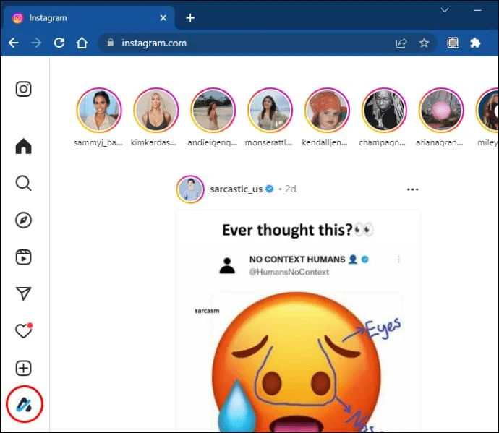The height and width of the screenshot is (433, 499).
Task: Open sarcastic_us username link
Action: [x=236, y=189]
